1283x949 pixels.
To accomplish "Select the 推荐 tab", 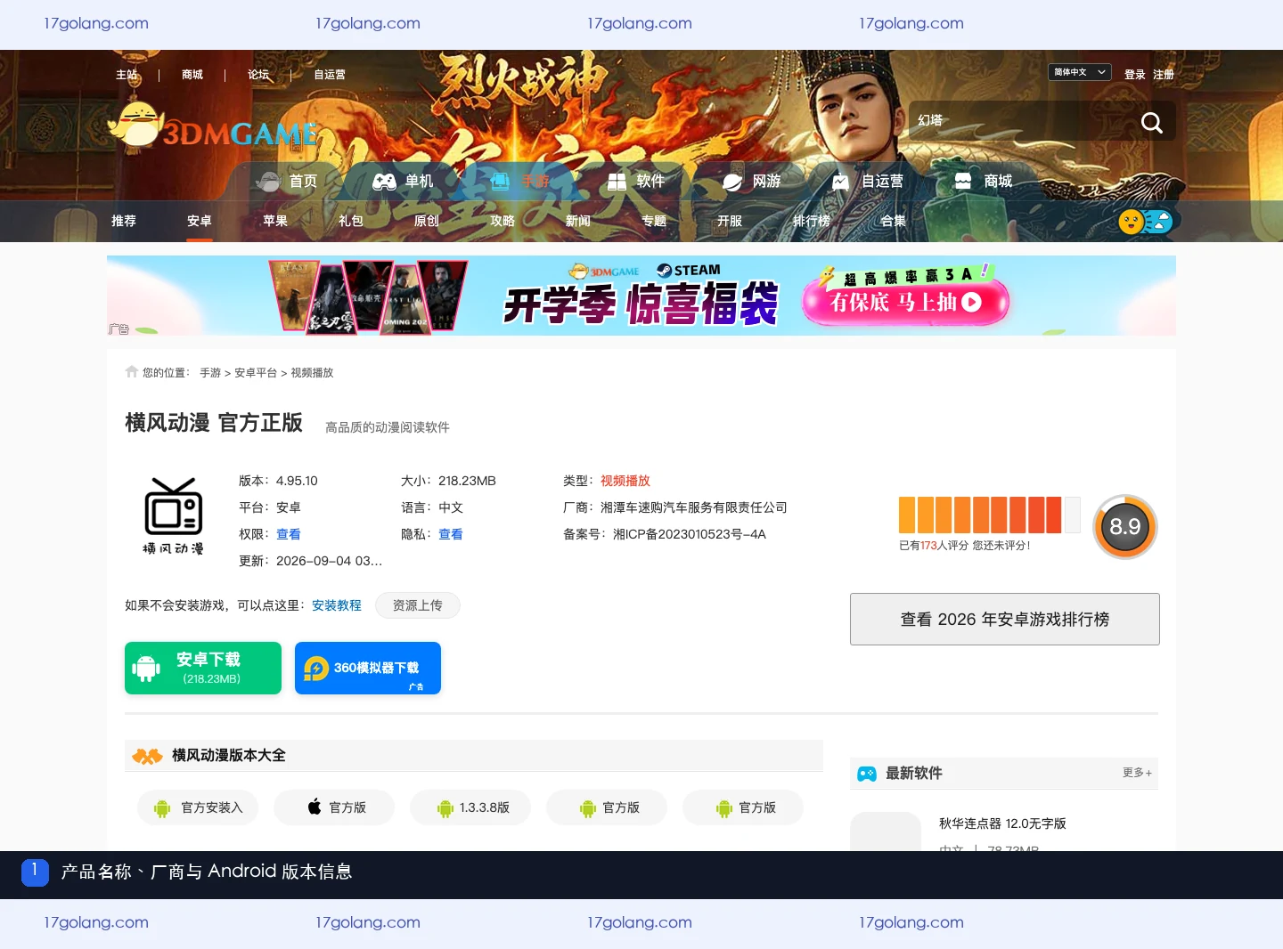I will (x=124, y=221).
